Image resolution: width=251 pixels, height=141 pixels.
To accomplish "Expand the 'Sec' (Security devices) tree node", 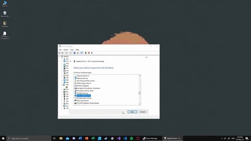I will [62, 94].
